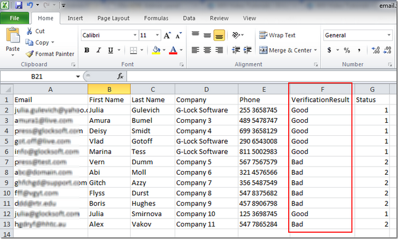Center text horizontally
The height and width of the screenshot is (239, 398).
(207, 50)
